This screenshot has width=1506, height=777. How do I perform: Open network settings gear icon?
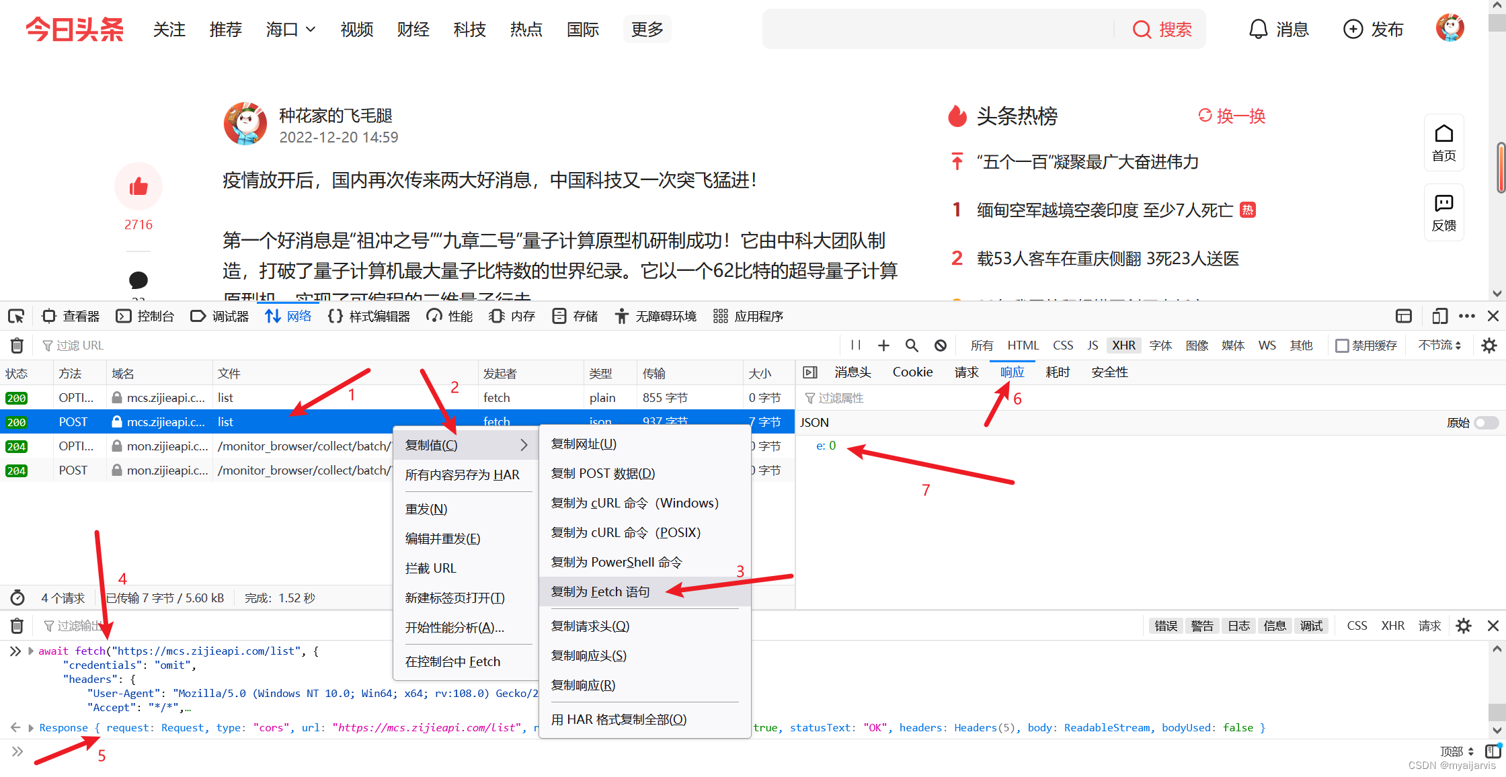(x=1489, y=345)
